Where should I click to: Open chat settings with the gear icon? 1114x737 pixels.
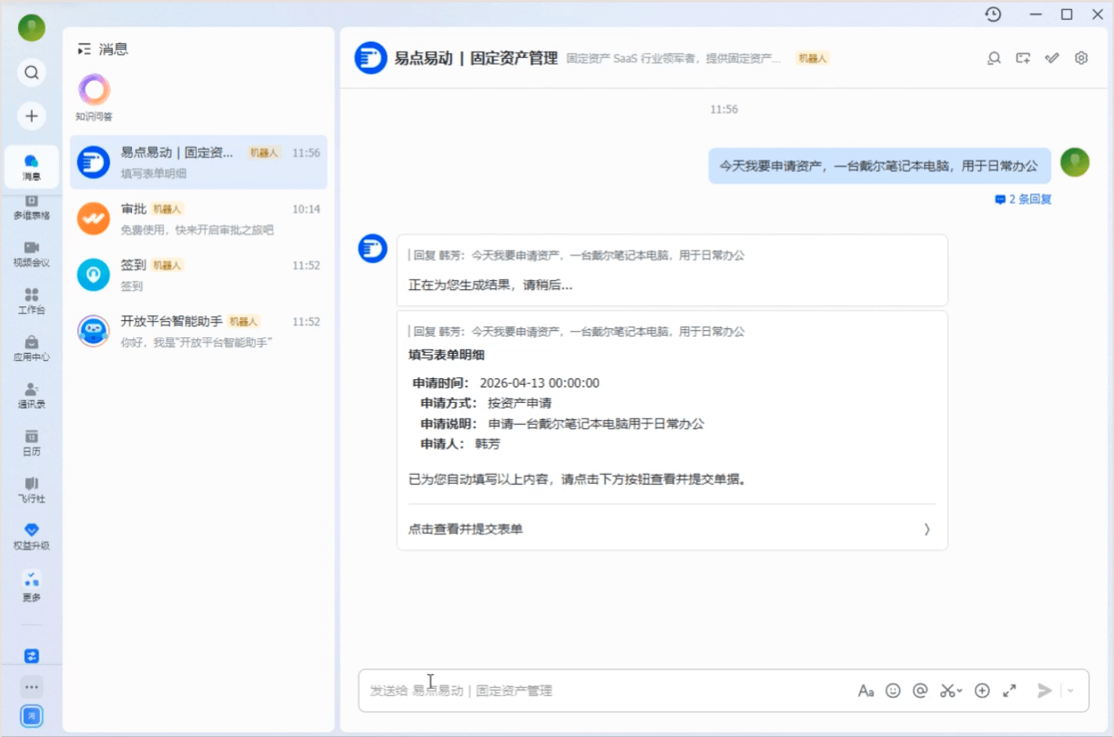pyautogui.click(x=1080, y=58)
